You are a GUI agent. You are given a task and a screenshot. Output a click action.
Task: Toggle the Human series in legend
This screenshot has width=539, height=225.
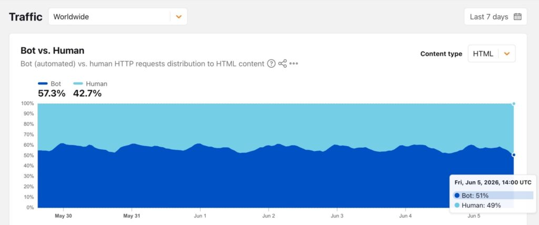tap(90, 84)
